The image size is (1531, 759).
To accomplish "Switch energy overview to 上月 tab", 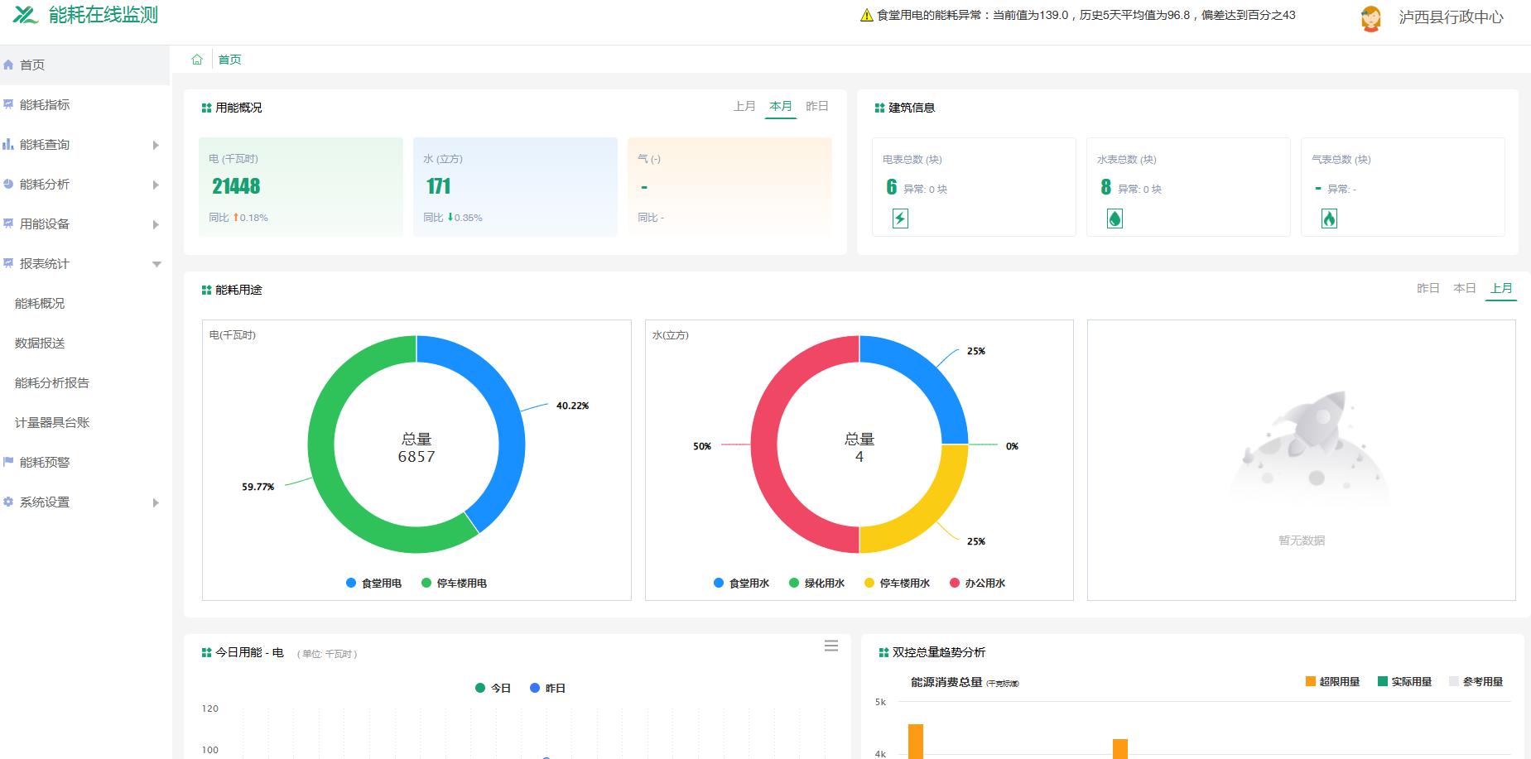I will [x=744, y=106].
